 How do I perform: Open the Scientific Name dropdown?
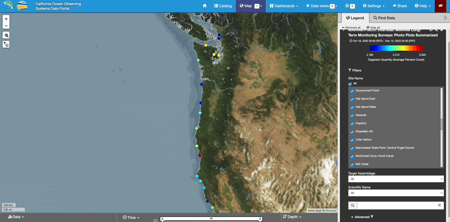click(396, 193)
